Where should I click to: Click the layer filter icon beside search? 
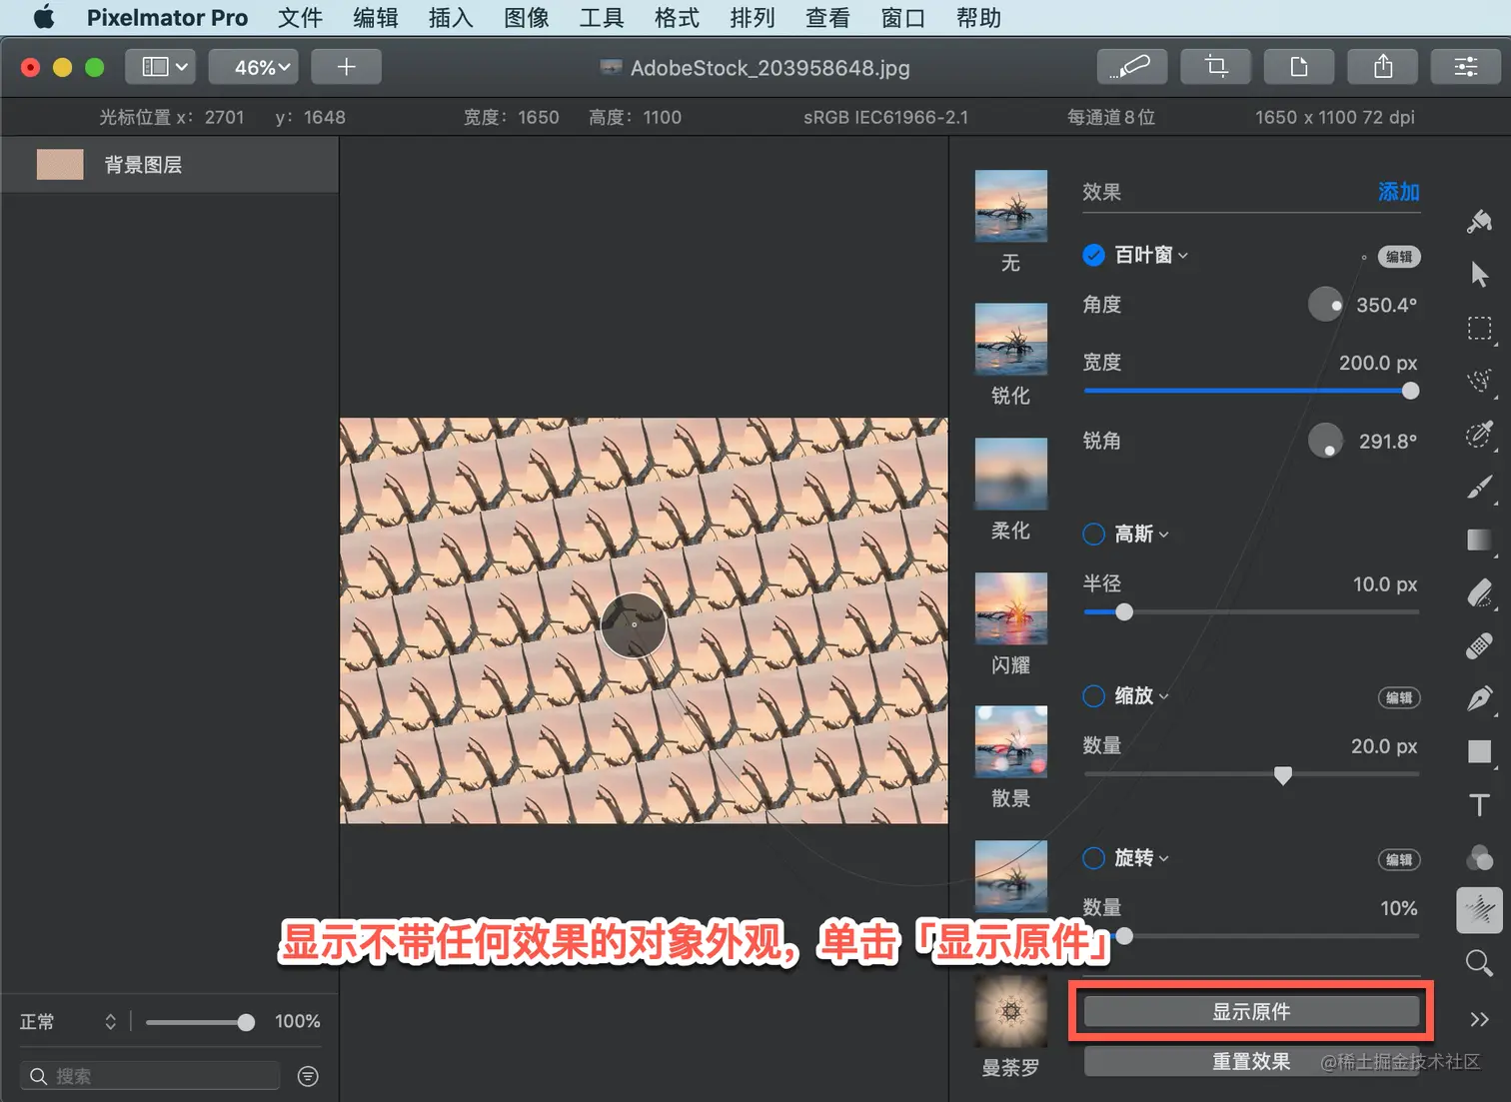point(308,1076)
